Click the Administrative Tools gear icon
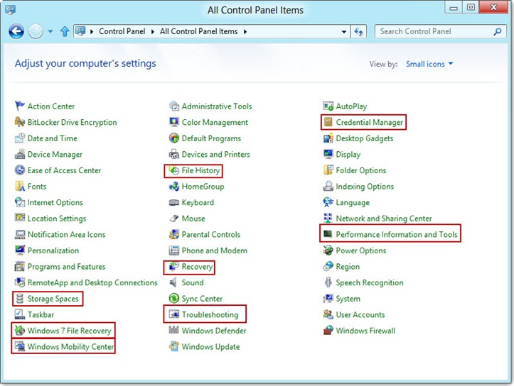This screenshot has width=514, height=386. [173, 106]
